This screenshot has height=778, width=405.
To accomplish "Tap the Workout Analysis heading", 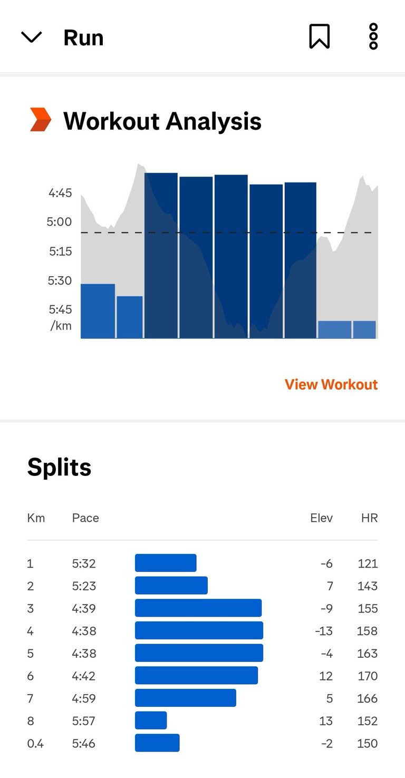I will [x=162, y=121].
